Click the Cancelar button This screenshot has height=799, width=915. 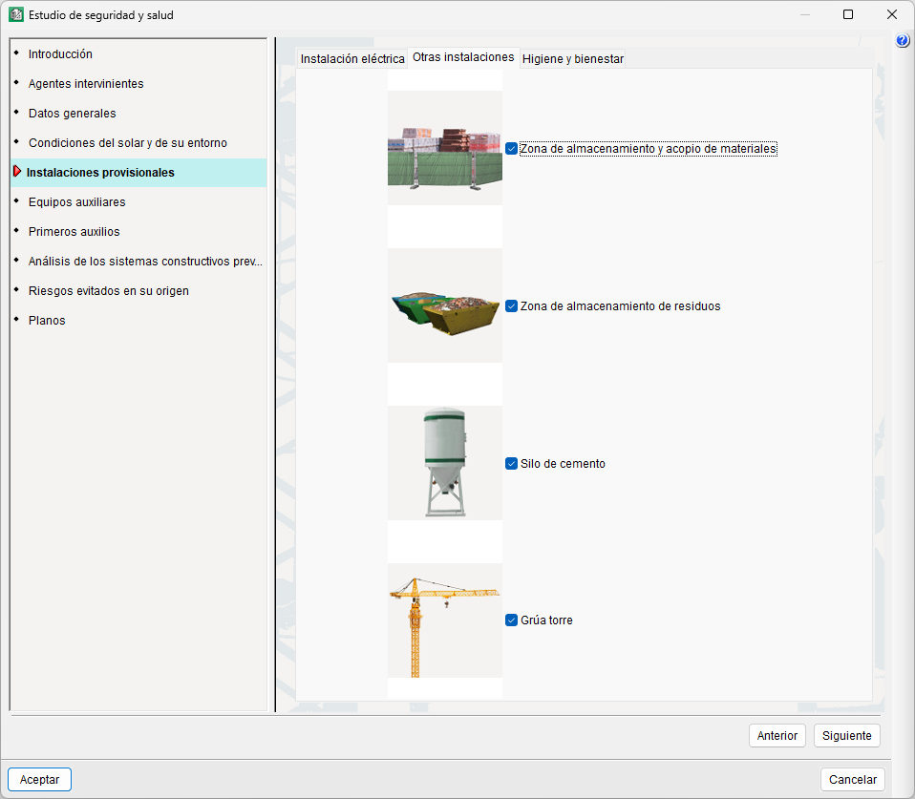click(x=853, y=779)
